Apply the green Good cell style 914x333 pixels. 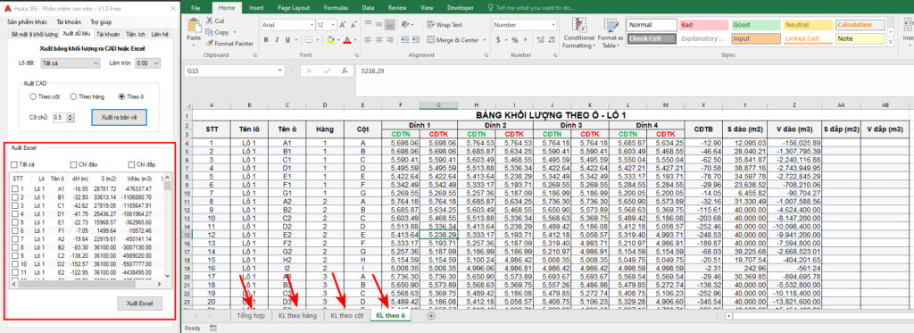[755, 25]
